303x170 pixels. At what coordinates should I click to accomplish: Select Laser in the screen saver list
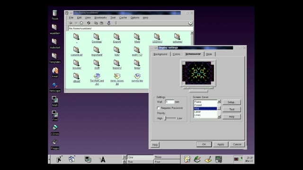click(x=205, y=111)
